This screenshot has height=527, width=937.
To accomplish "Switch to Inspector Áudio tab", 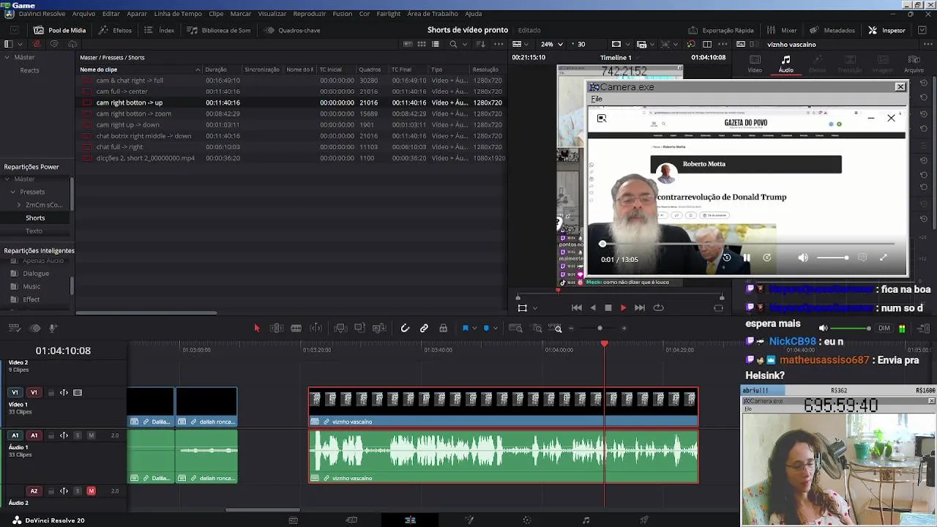I will (x=785, y=64).
